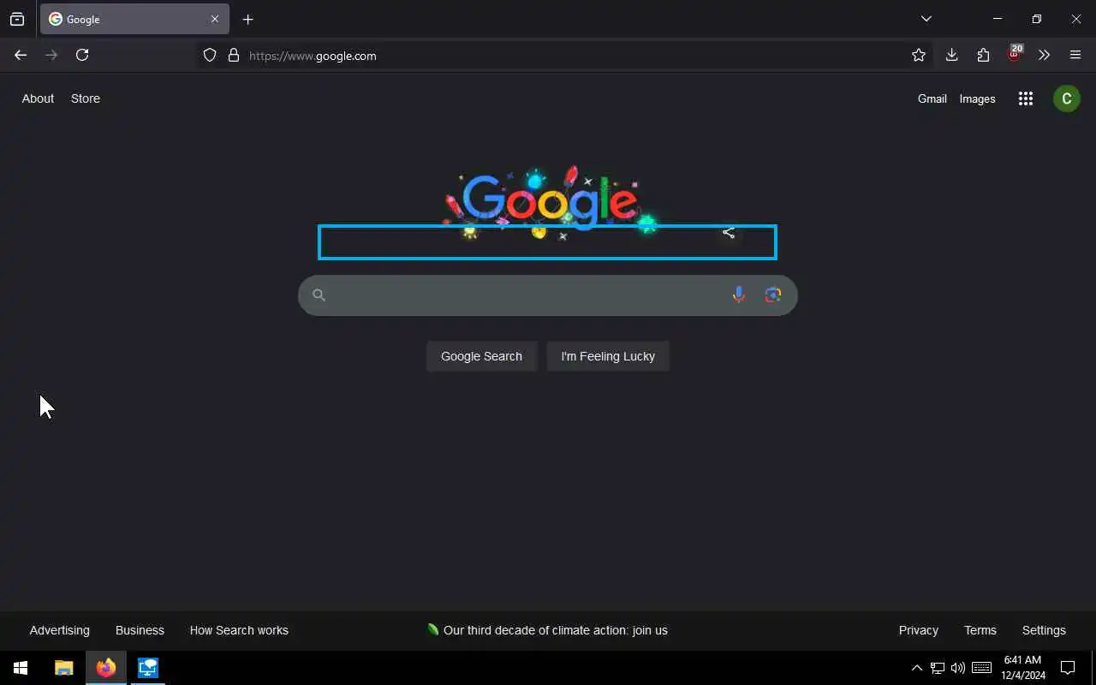
Task: Bookmark this page with star icon
Action: pyautogui.click(x=919, y=56)
